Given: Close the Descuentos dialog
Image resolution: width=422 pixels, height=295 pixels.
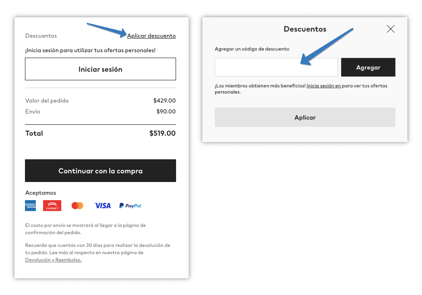Looking at the screenshot, I should [x=391, y=29].
